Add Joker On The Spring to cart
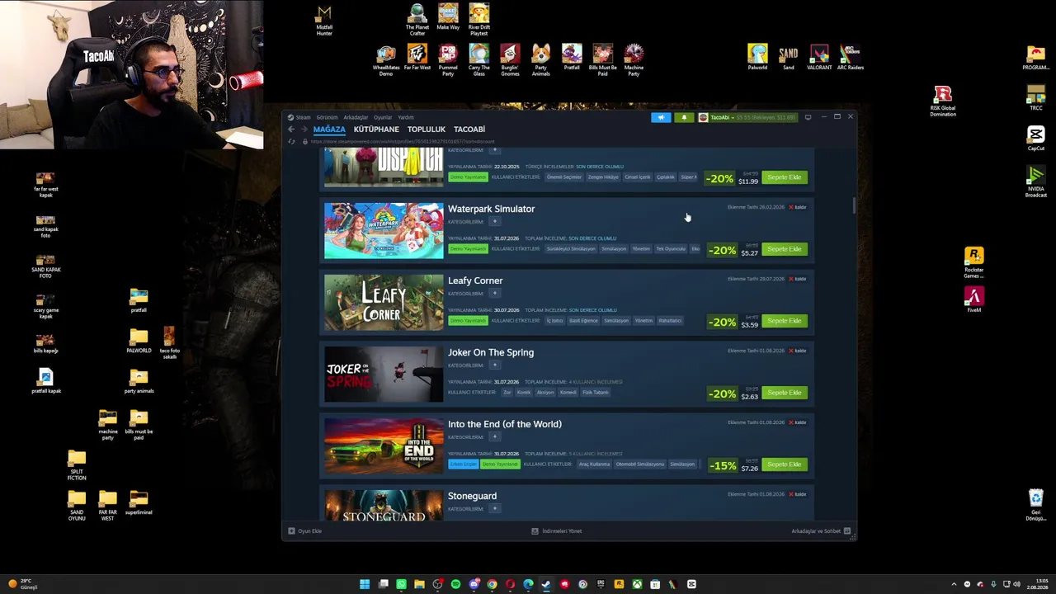The image size is (1056, 594). (784, 393)
